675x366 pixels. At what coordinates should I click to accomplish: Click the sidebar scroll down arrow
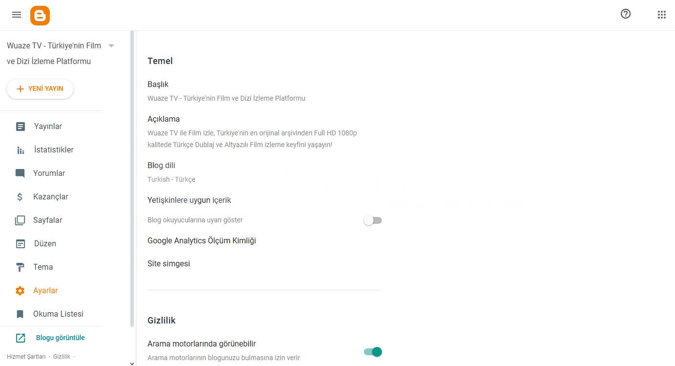click(x=132, y=363)
